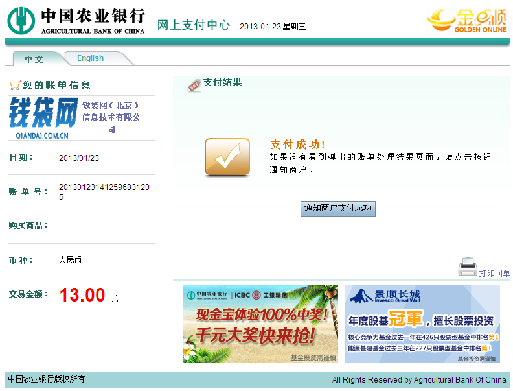Click the 账单号 label
The image size is (513, 391).
click(28, 192)
